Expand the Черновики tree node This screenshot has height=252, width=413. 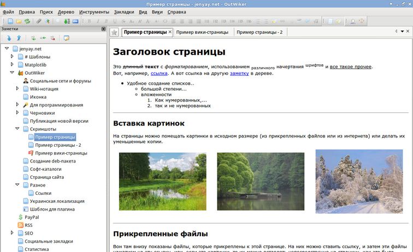tap(19, 113)
